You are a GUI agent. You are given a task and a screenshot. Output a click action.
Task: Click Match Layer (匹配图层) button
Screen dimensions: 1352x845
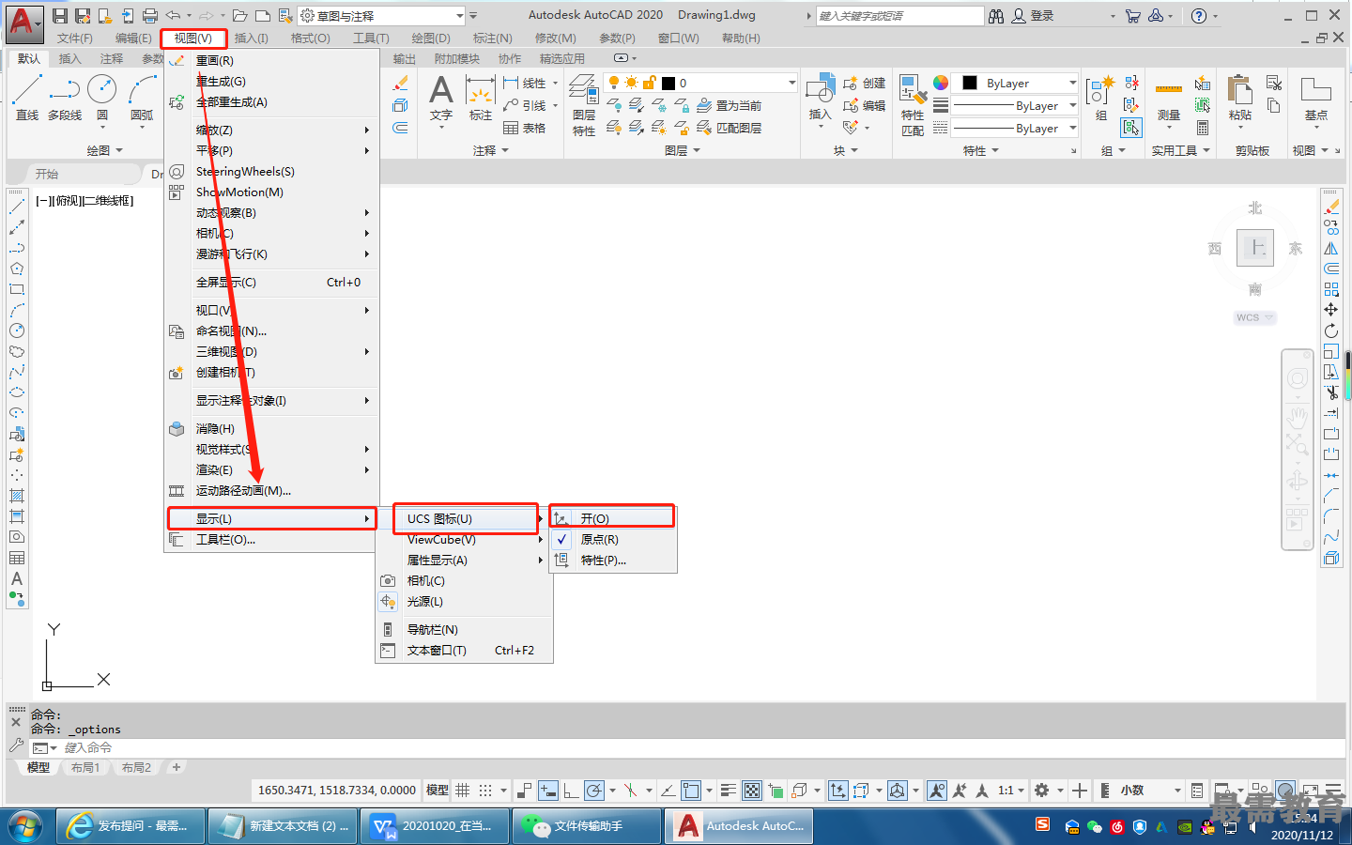(x=730, y=128)
